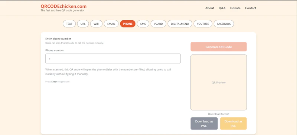Go to the Q&A page

[x=222, y=8]
